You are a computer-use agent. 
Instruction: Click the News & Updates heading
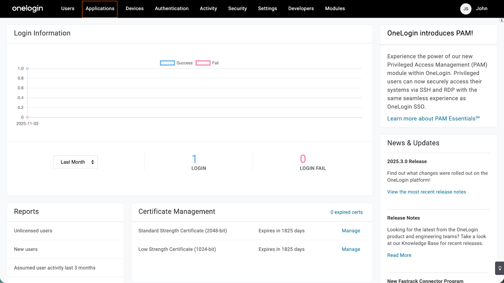coord(413,143)
